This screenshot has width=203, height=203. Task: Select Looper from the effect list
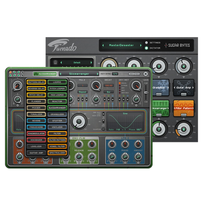tap(57, 82)
